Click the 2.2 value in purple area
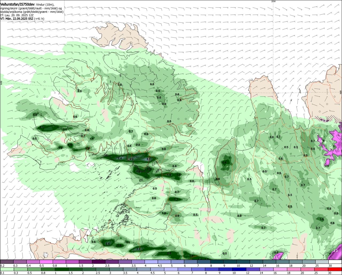 click(x=336, y=251)
